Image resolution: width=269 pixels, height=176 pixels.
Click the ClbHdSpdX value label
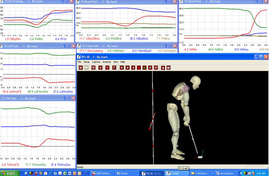(142, 51)
